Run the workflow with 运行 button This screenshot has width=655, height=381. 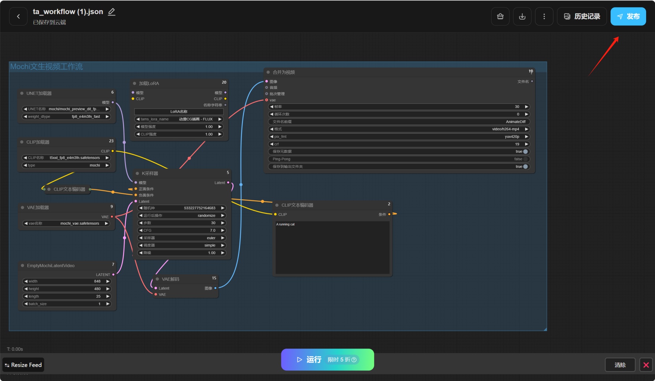pyautogui.click(x=327, y=359)
